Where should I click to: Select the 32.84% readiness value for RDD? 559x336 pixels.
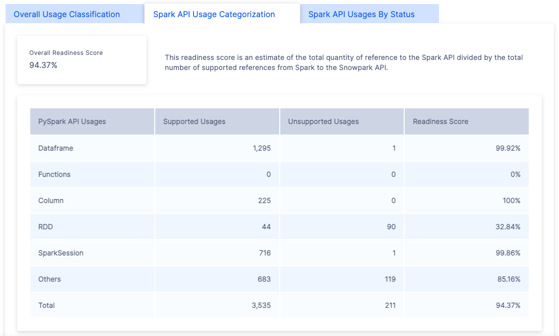(x=508, y=227)
